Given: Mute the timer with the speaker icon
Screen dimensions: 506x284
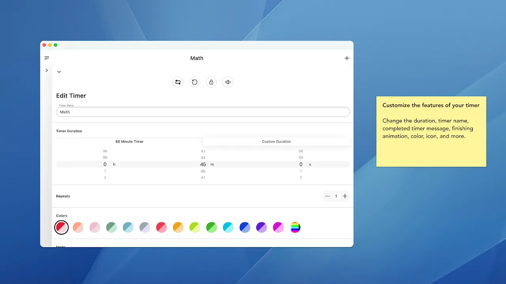Looking at the screenshot, I should click(228, 82).
